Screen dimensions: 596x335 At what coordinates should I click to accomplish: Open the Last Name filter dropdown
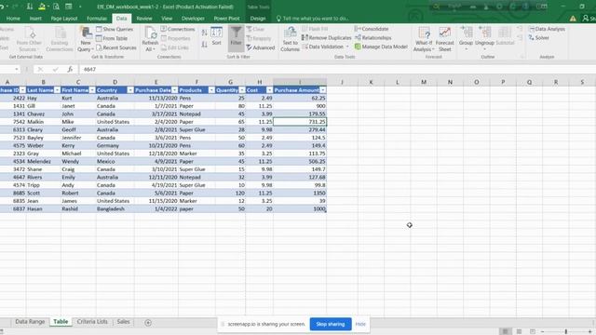(x=57, y=90)
